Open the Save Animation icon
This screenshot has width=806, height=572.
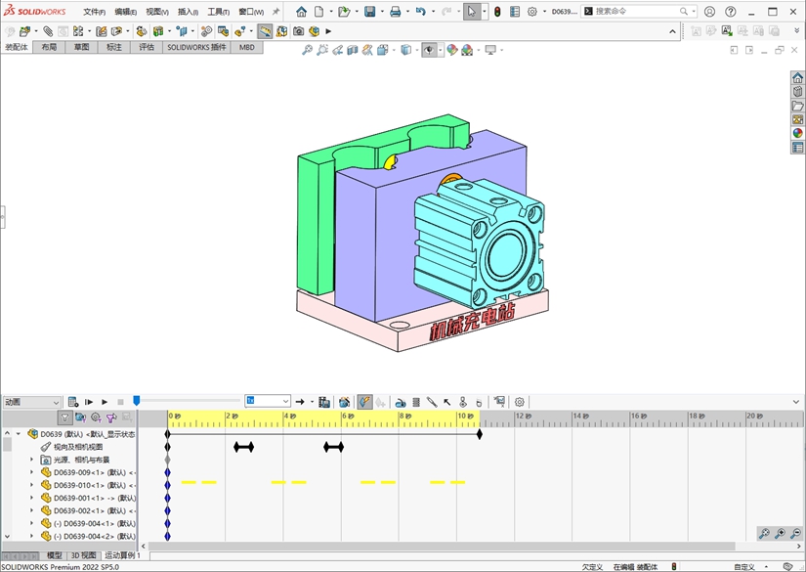(324, 402)
